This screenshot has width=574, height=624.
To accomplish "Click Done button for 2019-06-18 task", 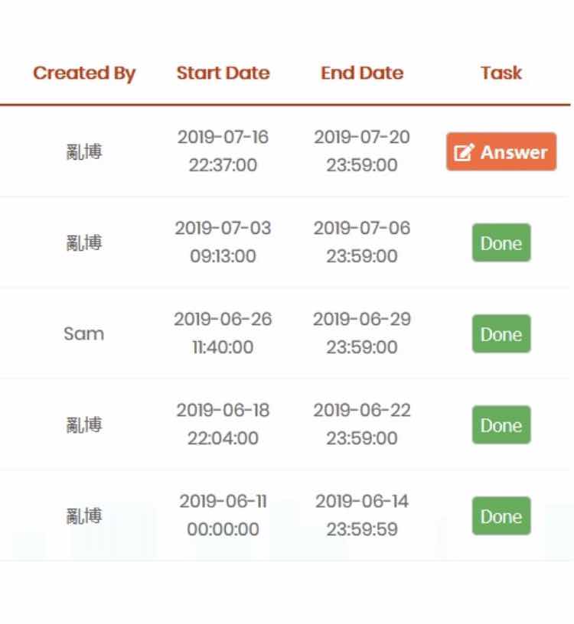I will [501, 425].
